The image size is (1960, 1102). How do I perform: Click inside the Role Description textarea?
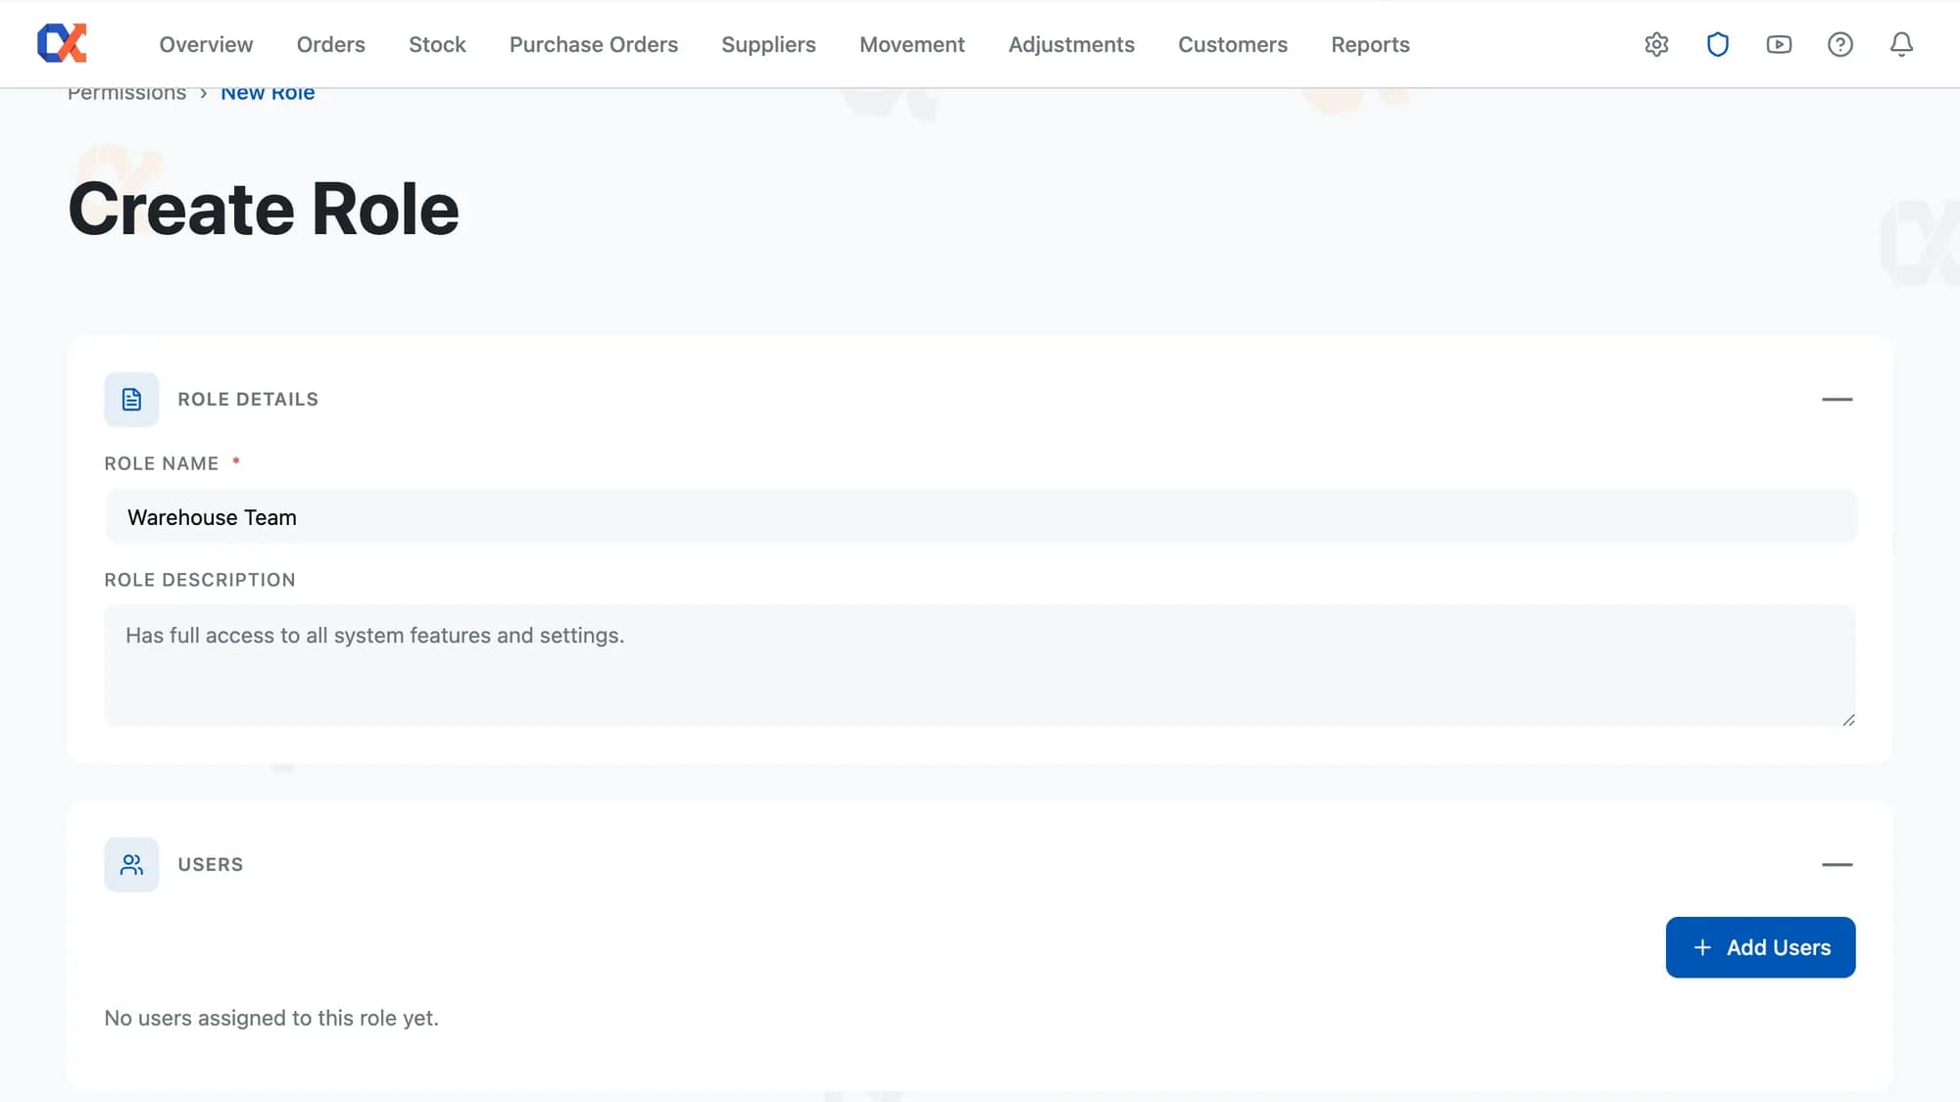980,665
